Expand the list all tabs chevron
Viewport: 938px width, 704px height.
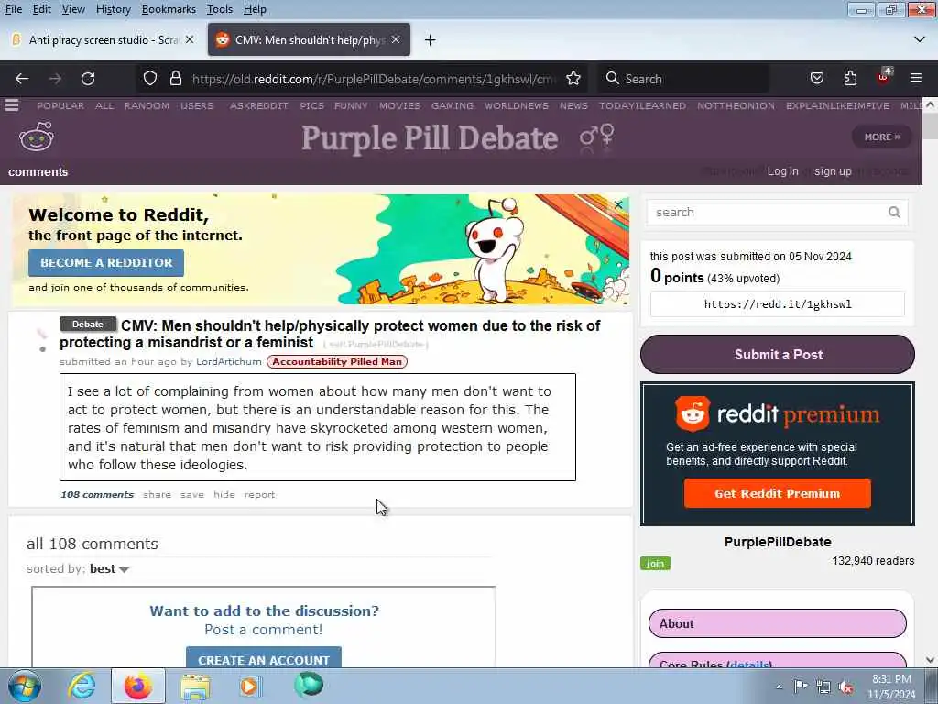[920, 39]
